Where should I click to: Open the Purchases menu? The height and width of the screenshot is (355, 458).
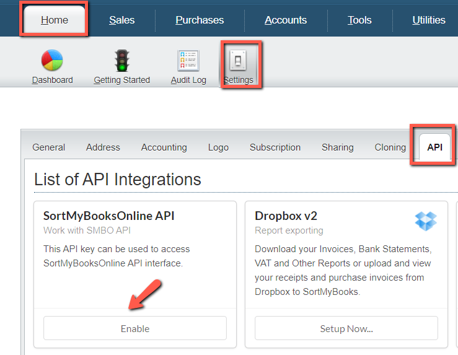[200, 20]
